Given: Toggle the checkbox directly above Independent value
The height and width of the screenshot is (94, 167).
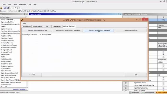Looking at the screenshot, I should coord(163,57).
